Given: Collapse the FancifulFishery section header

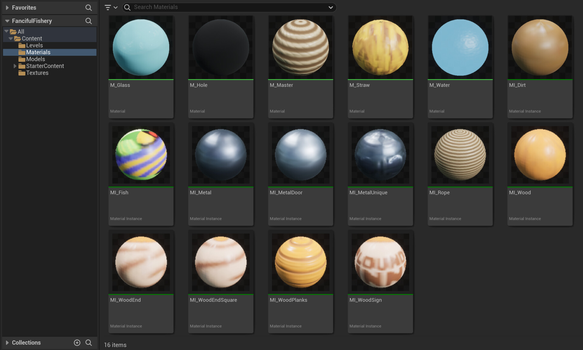Looking at the screenshot, I should 7,21.
